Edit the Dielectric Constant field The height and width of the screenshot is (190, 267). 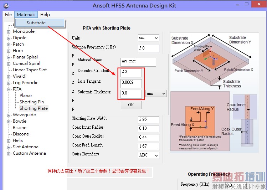131,73
